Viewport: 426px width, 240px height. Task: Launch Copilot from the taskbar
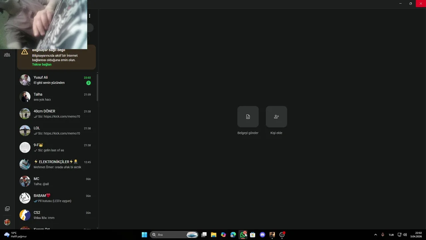pos(223,235)
